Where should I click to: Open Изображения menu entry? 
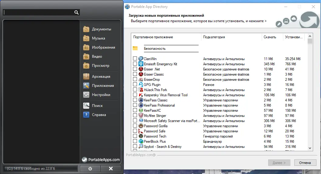pyautogui.click(x=103, y=47)
